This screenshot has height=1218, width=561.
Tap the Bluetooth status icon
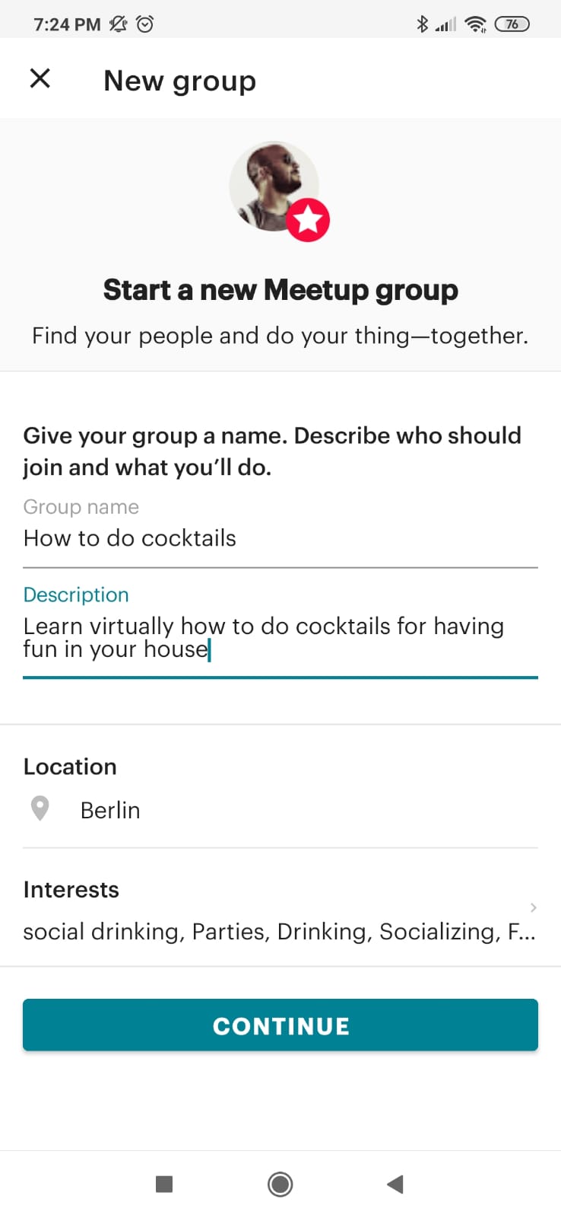click(423, 24)
